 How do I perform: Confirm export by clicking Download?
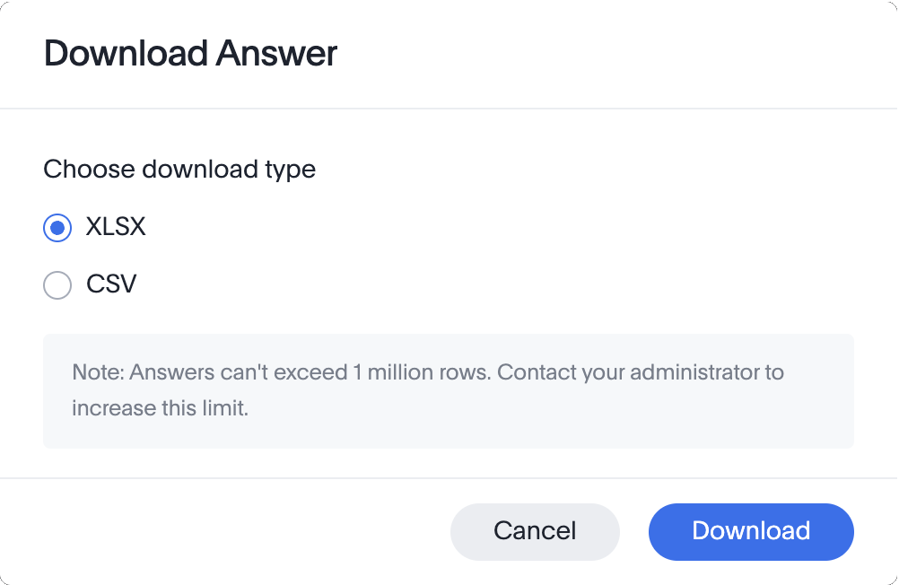pos(751,531)
